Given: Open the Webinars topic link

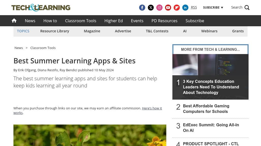Looking at the screenshot, I should [x=209, y=31].
